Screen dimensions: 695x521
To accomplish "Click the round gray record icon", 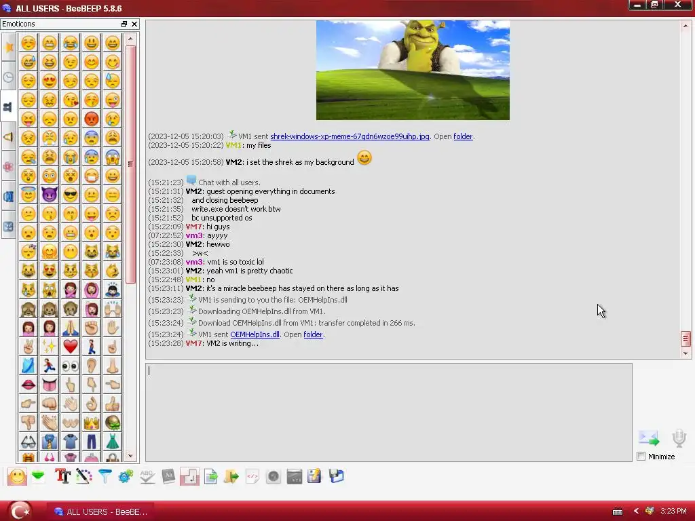I will point(274,476).
